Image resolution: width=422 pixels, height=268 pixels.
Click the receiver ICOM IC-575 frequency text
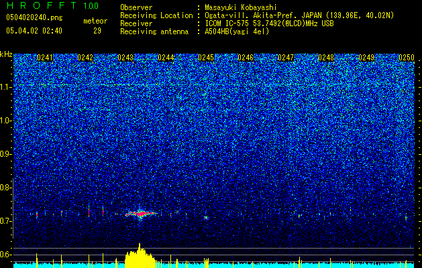pos(269,23)
